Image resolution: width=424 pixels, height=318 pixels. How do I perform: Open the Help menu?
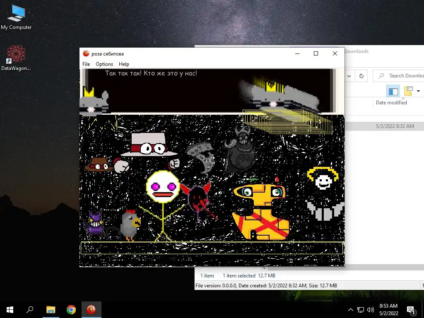(x=124, y=64)
